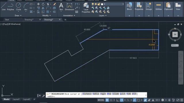Activate the Rotate tool
Image resolution: width=184 pixels, height=103 pixels.
pos(43,4)
